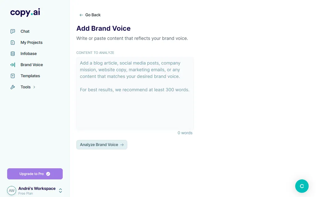Select Templates in the sidebar menu
The height and width of the screenshot is (197, 316).
pyautogui.click(x=30, y=76)
